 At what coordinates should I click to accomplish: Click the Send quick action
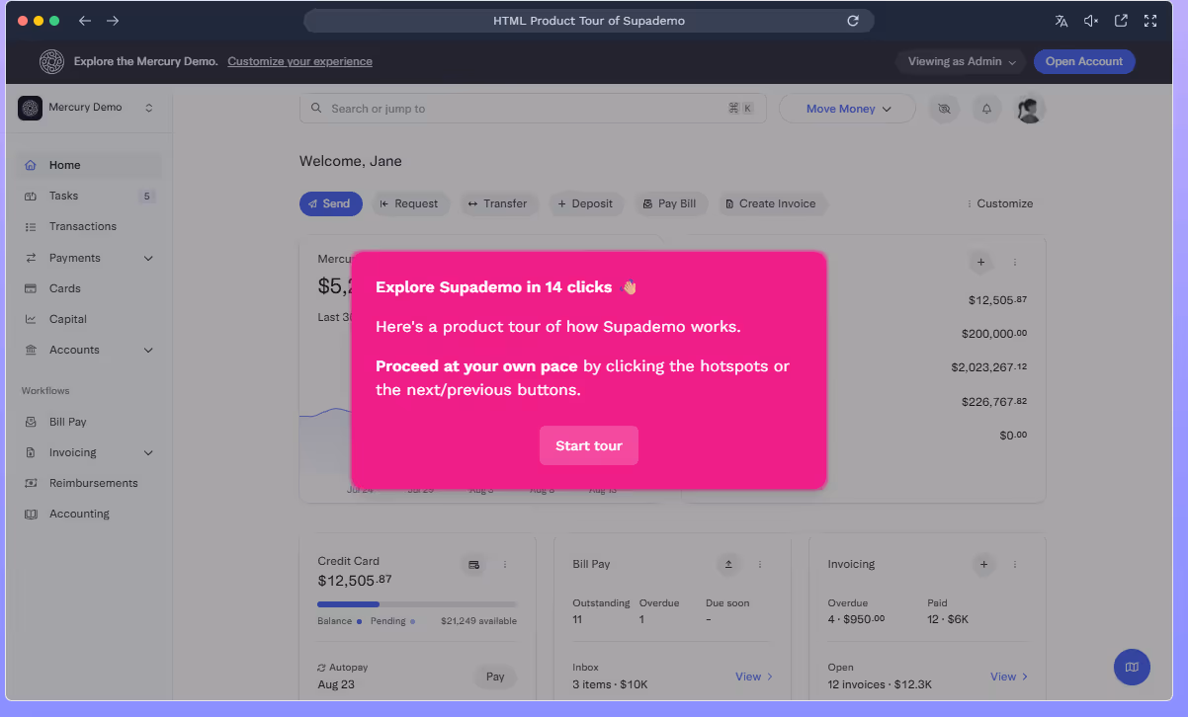(331, 203)
